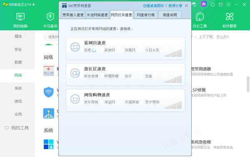Screen dimensions: 250x157
Task: Click the blue WiFi shield icon
Action: (x=49, y=92)
